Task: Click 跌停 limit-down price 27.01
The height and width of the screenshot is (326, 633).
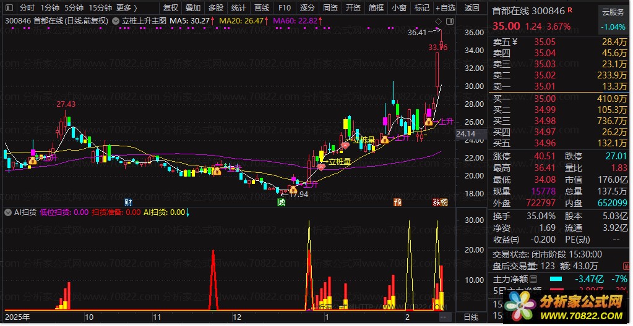Action: coord(616,156)
